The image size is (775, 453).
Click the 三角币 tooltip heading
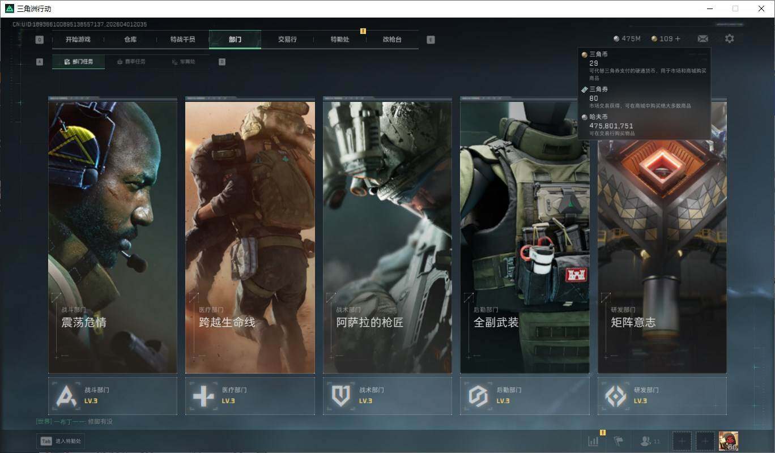(599, 54)
